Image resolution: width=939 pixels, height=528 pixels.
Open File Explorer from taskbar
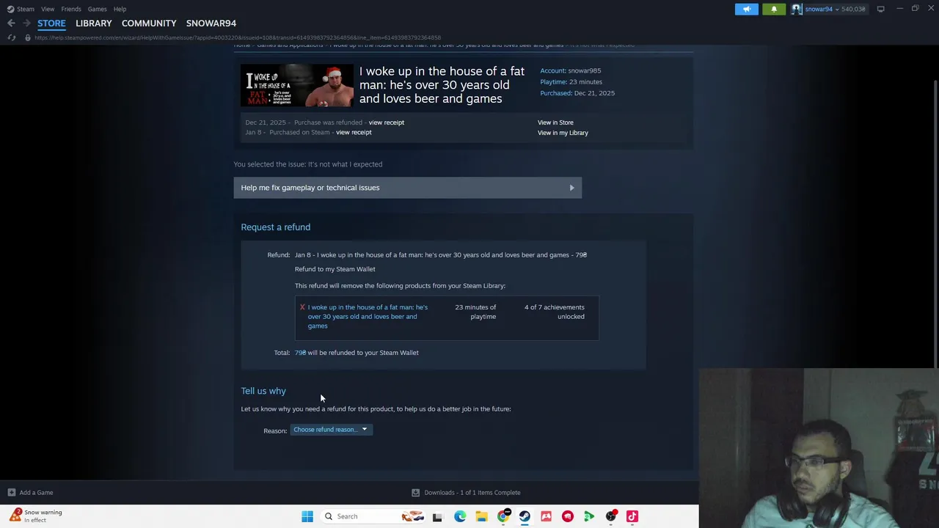(481, 516)
